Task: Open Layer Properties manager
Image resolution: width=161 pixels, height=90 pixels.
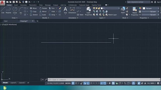Action: pos(88,11)
